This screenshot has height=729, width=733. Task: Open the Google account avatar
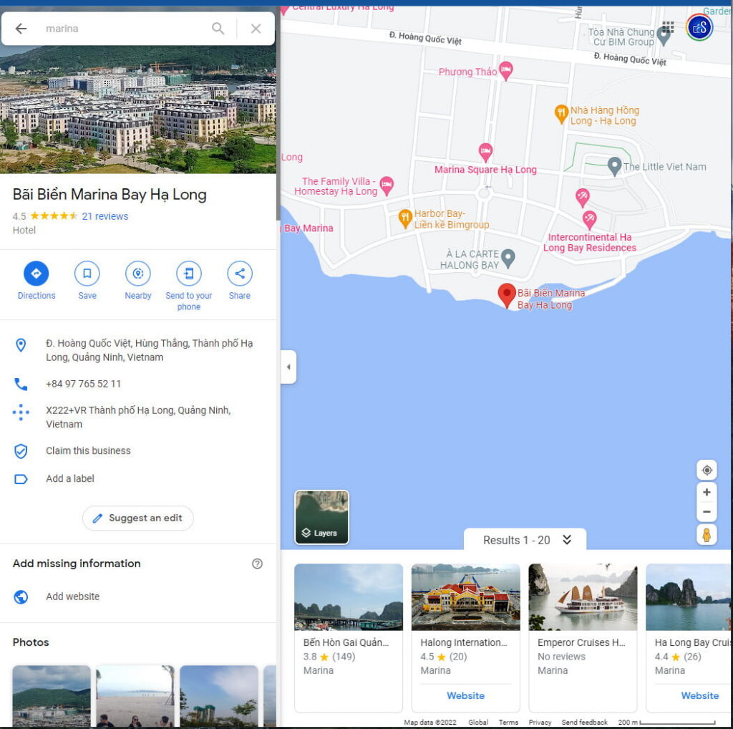point(699,28)
